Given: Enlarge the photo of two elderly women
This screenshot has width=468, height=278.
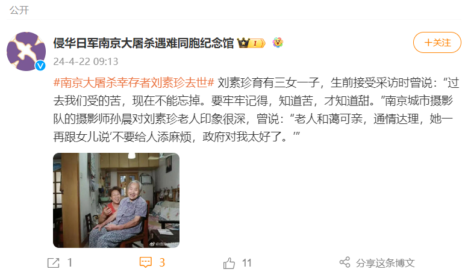Looking at the screenshot, I should (116, 200).
